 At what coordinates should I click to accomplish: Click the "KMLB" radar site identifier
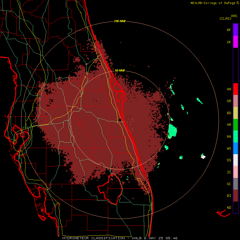click(x=137, y=238)
